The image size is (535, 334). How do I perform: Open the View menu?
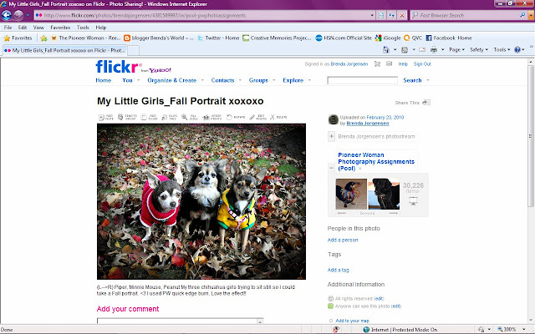38,28
